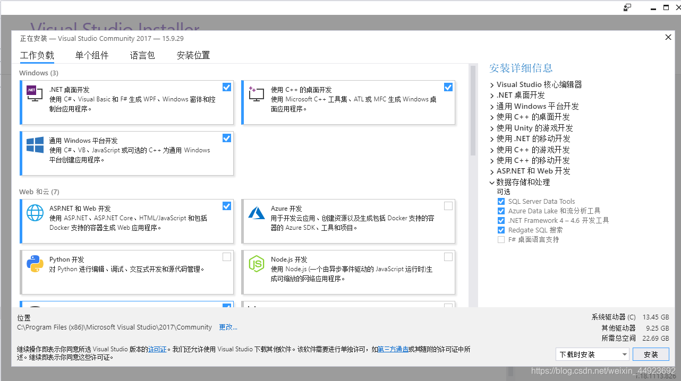Close the installation dialog with X
Viewport: 681px width, 381px height.
point(668,37)
